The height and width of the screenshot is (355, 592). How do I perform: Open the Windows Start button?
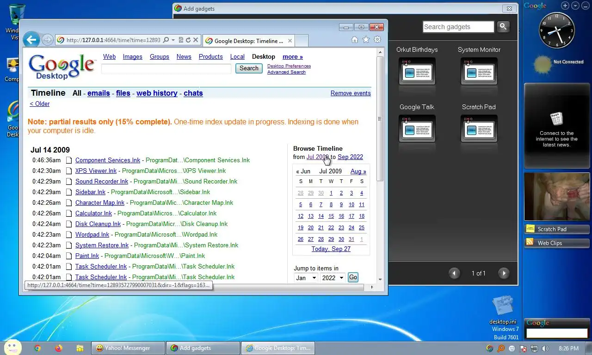13,348
